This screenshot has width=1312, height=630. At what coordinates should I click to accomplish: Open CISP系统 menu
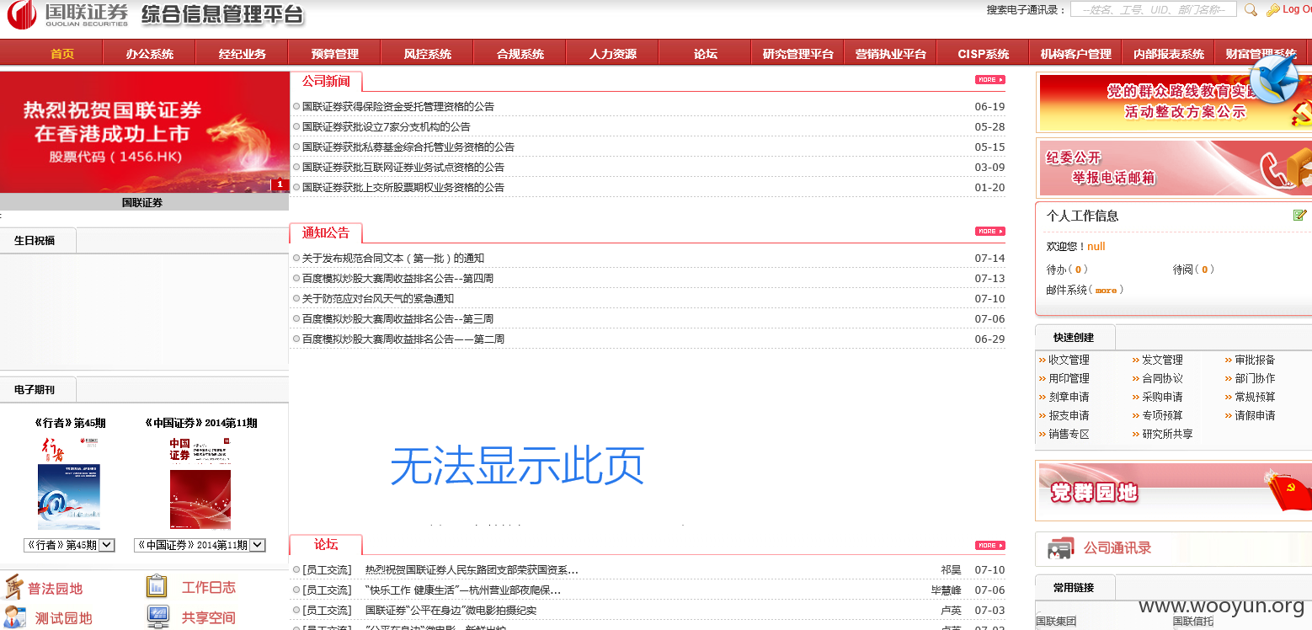tap(984, 54)
